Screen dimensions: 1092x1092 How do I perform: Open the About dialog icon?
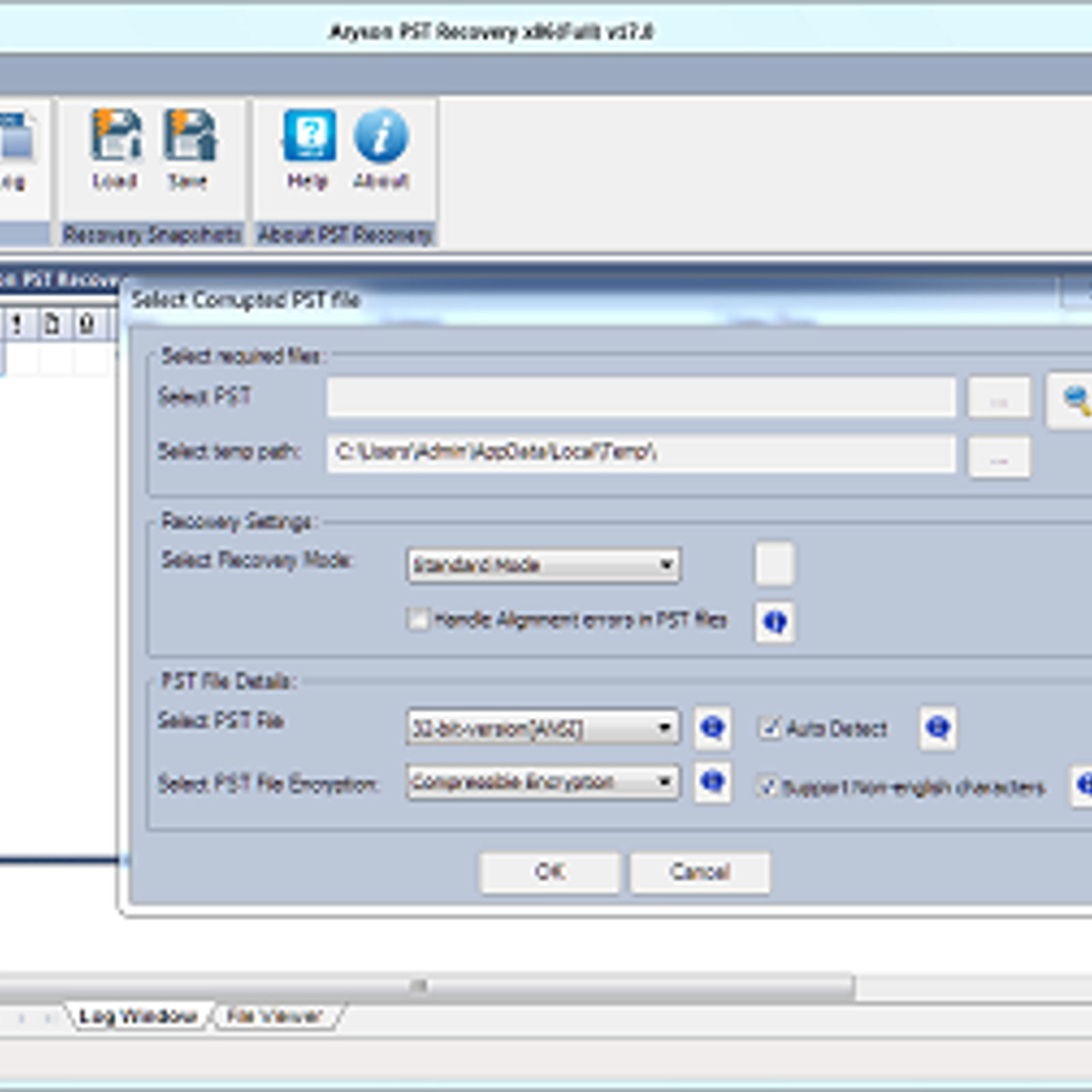point(379,147)
